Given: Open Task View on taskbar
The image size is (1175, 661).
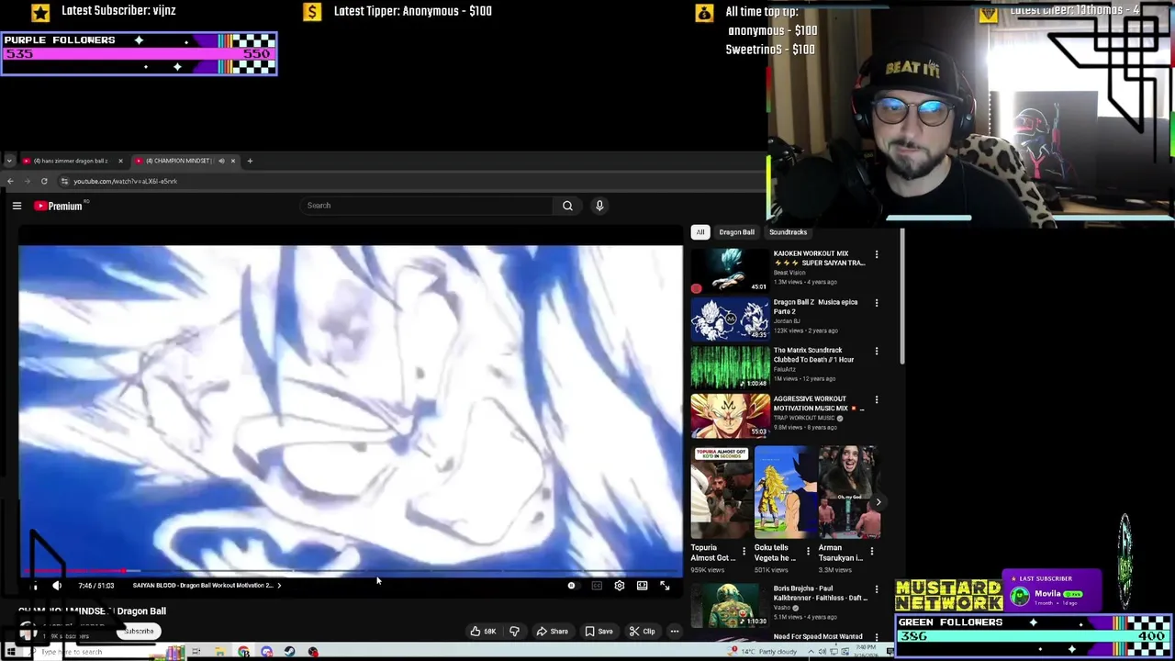Looking at the screenshot, I should tap(196, 652).
